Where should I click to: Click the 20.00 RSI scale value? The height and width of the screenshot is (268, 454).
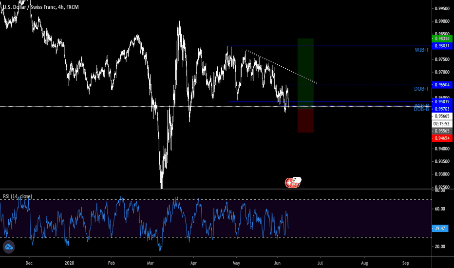point(440,247)
